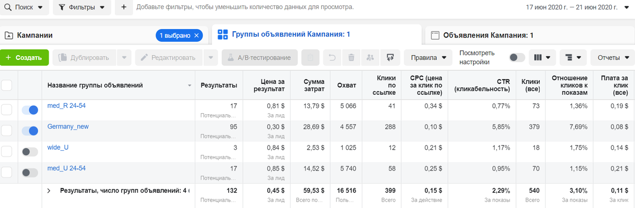635x208 pixels.
Task: Sort by Плата за клик (все) column header
Action: point(614,85)
